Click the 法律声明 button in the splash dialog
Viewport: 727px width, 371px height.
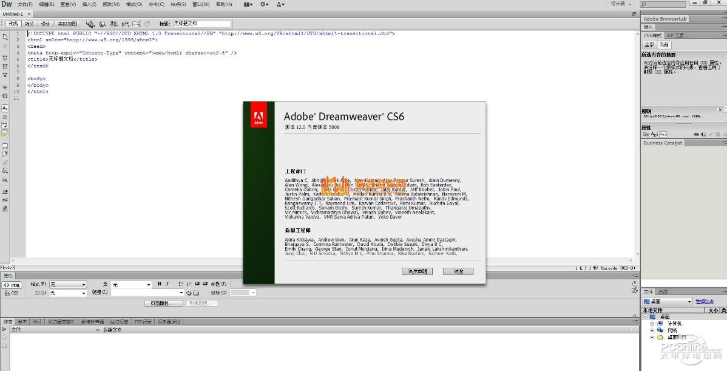pyautogui.click(x=418, y=271)
